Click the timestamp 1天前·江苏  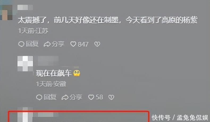coord(33,31)
